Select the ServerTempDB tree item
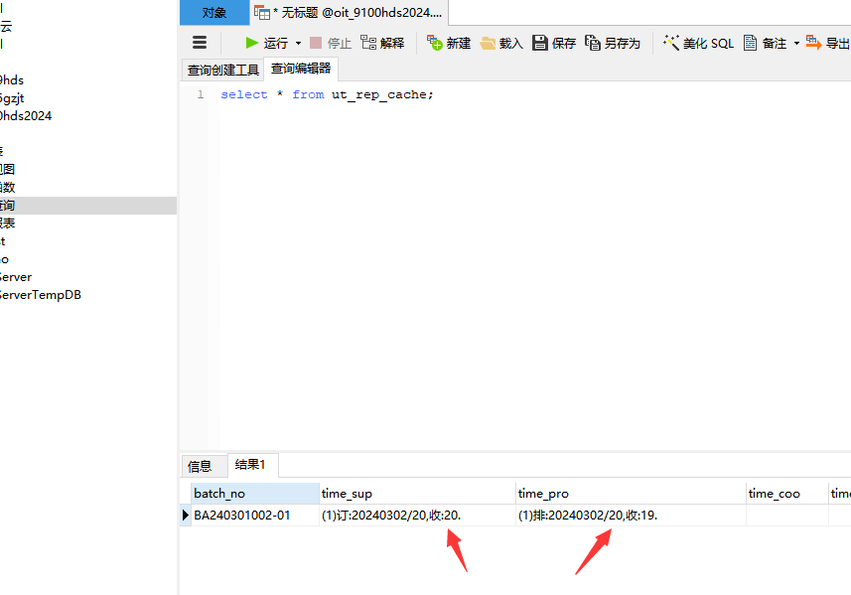The image size is (851, 595). (40, 295)
